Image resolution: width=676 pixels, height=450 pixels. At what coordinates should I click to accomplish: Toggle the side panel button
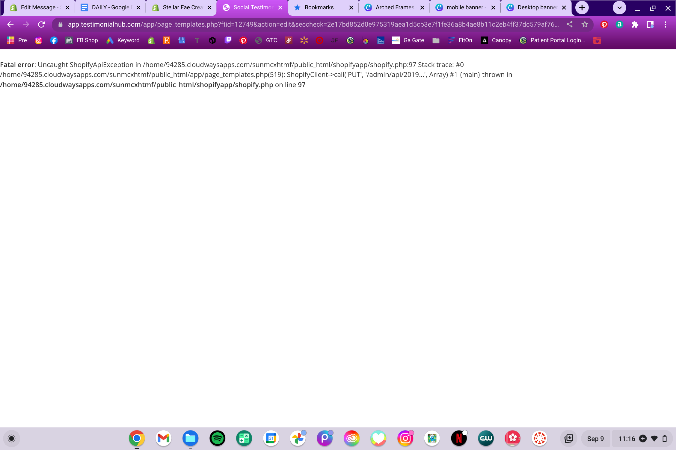click(650, 25)
